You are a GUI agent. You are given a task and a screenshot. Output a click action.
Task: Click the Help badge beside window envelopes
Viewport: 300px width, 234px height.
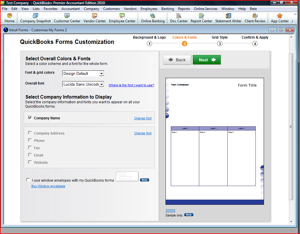click(x=144, y=180)
